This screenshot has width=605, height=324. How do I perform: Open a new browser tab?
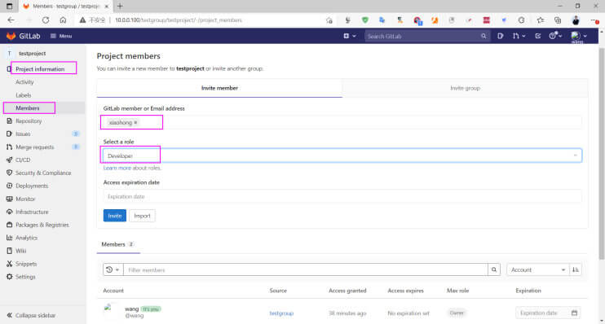[x=120, y=7]
